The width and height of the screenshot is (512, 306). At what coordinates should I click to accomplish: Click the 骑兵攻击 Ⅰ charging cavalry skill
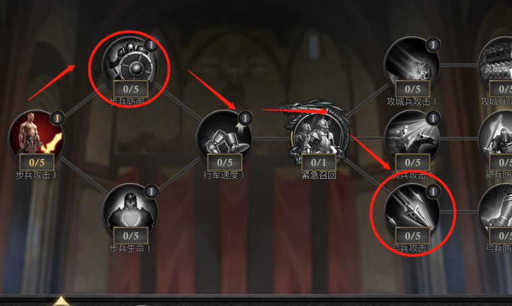pos(412,138)
